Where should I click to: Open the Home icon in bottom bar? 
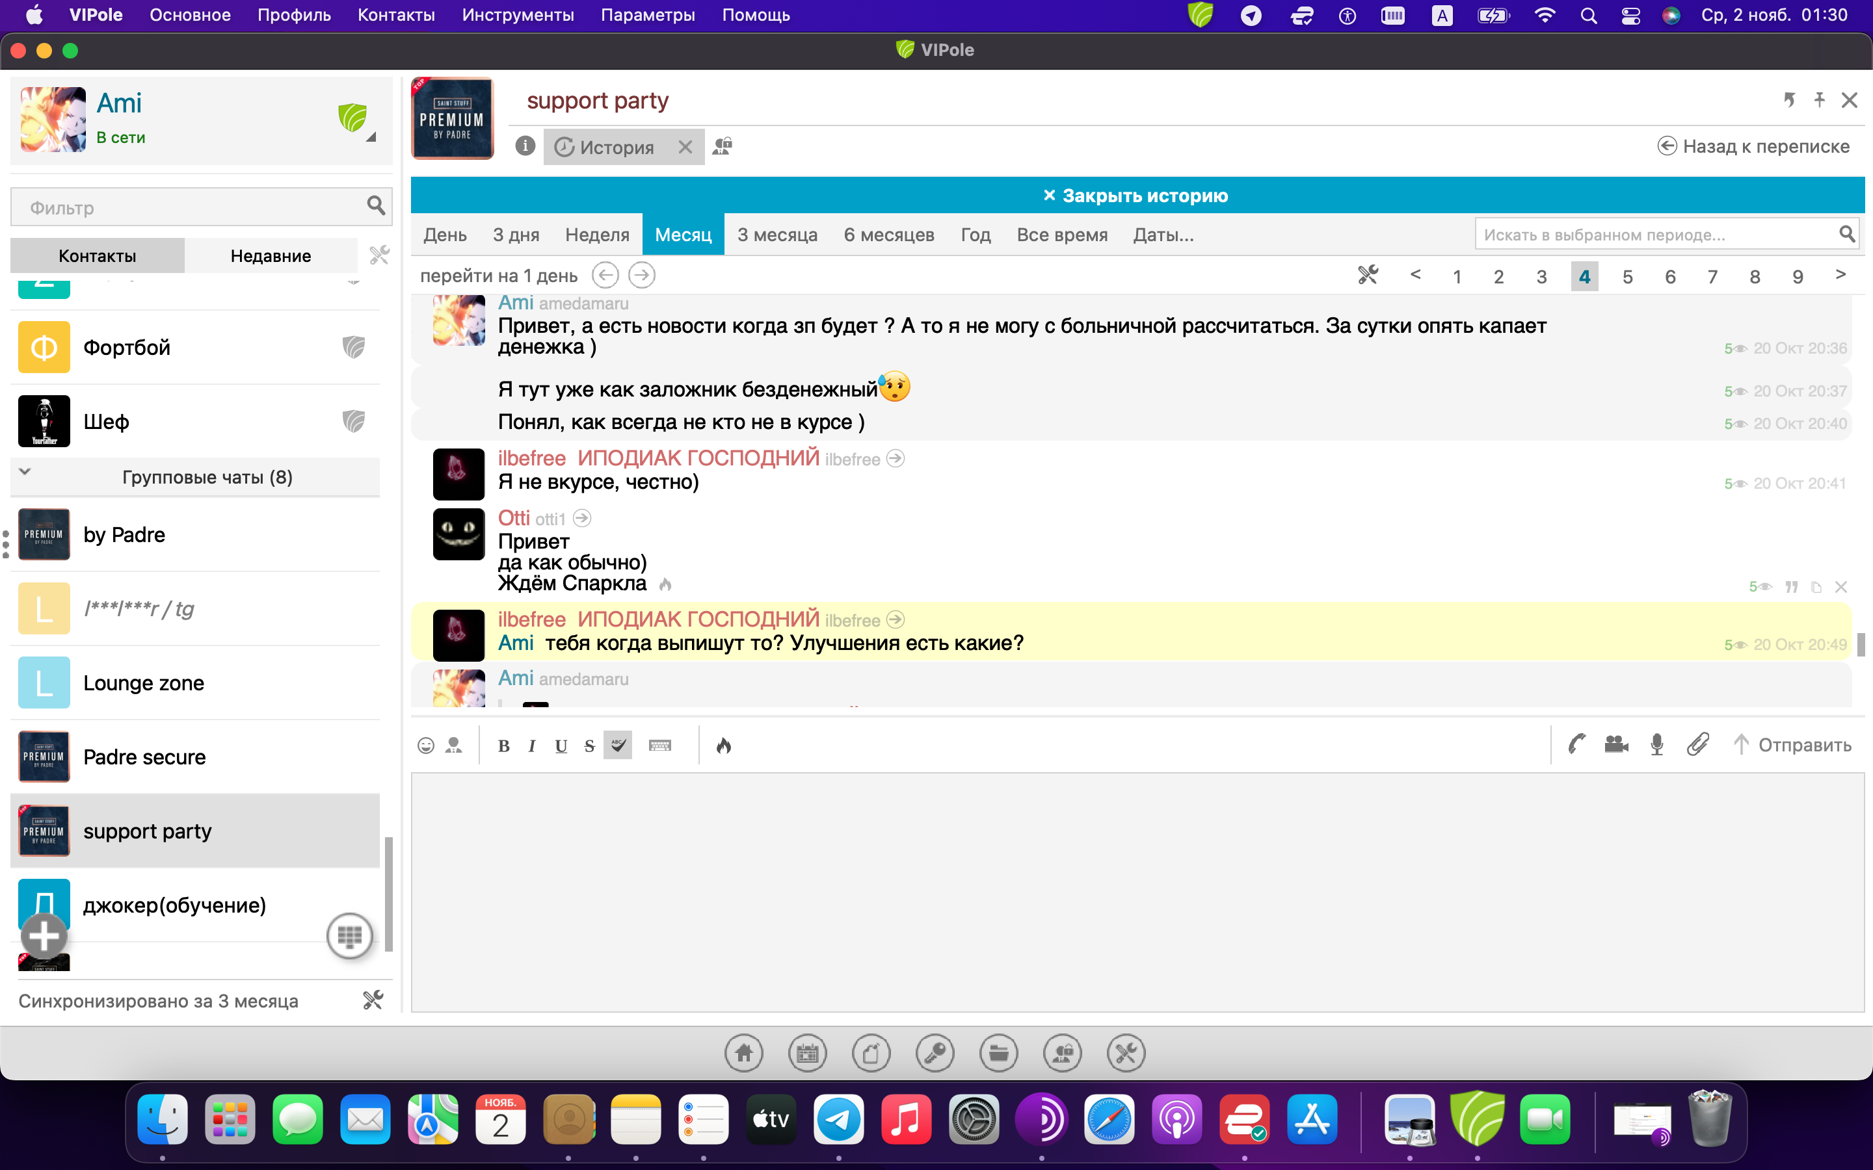pos(744,1052)
